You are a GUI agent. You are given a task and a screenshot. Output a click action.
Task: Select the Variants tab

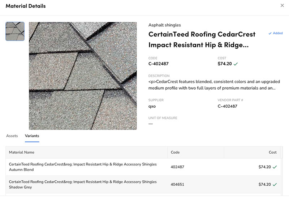[x=32, y=136]
